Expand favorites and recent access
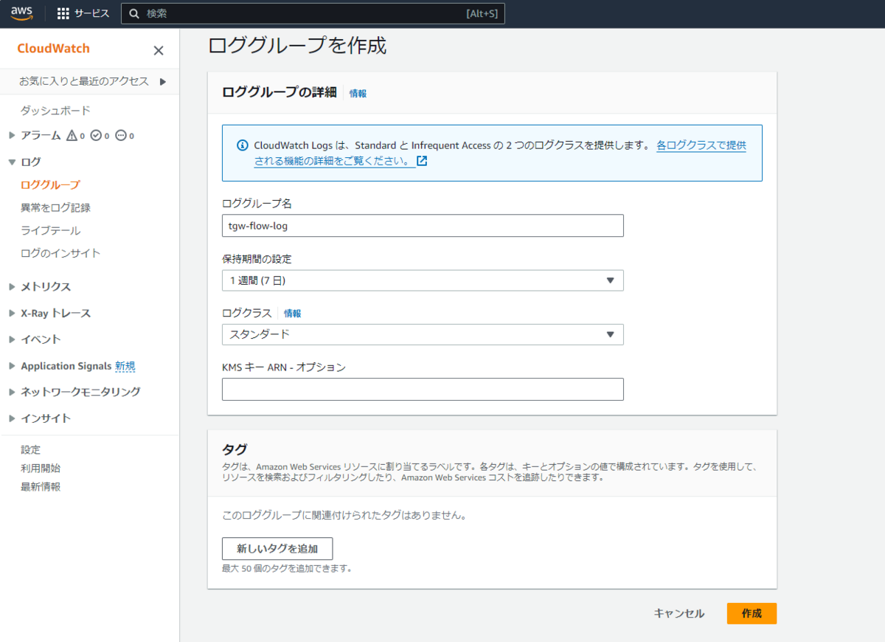885x642 pixels. click(x=163, y=81)
